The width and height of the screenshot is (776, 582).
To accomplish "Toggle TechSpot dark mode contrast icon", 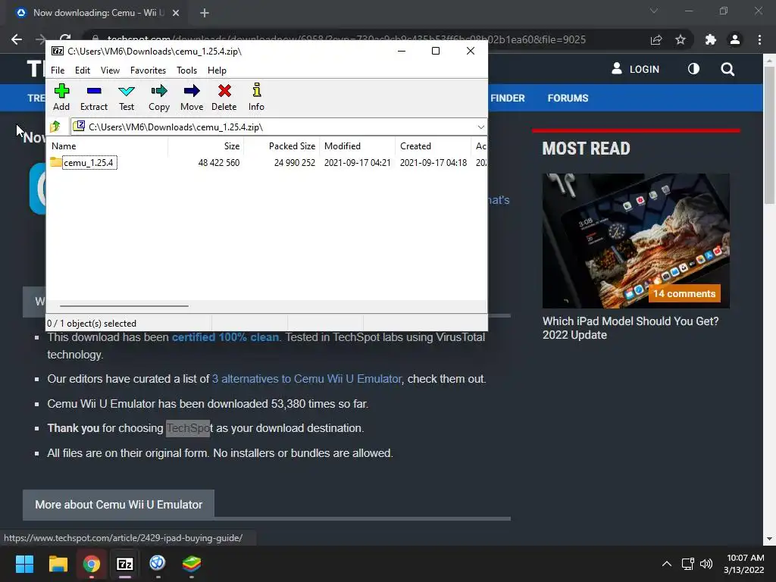I will tap(693, 69).
